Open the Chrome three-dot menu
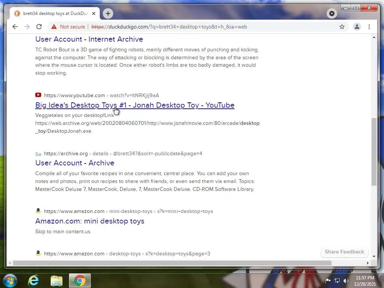384x288 pixels. (369, 27)
